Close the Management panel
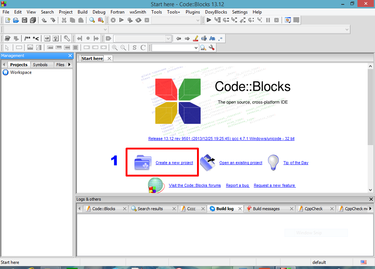The height and width of the screenshot is (269, 375). (70, 56)
